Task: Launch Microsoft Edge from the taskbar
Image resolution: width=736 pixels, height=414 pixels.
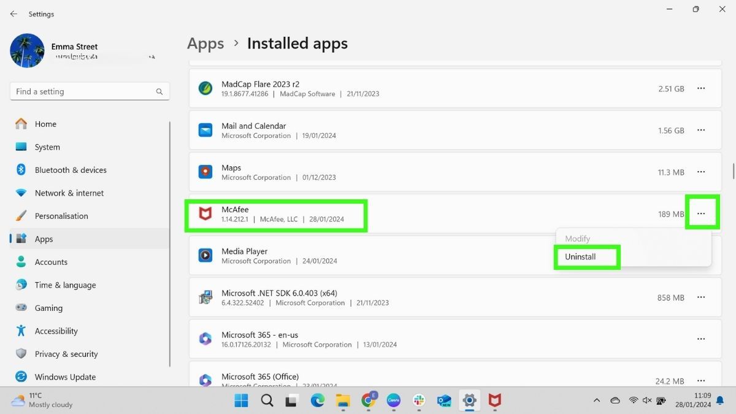Action: click(x=317, y=401)
